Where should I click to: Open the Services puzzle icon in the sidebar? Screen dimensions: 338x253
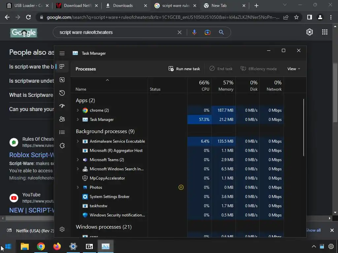(62, 146)
